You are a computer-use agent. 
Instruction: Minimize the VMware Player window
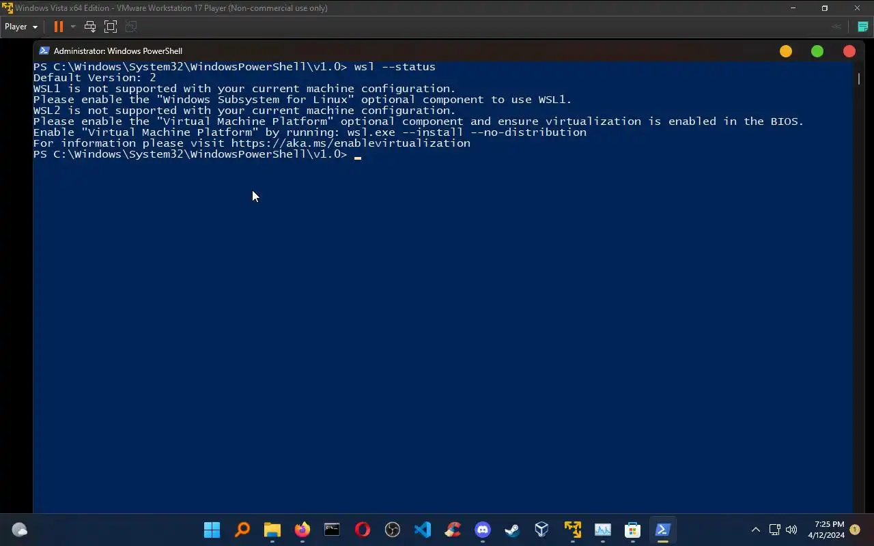coord(793,8)
